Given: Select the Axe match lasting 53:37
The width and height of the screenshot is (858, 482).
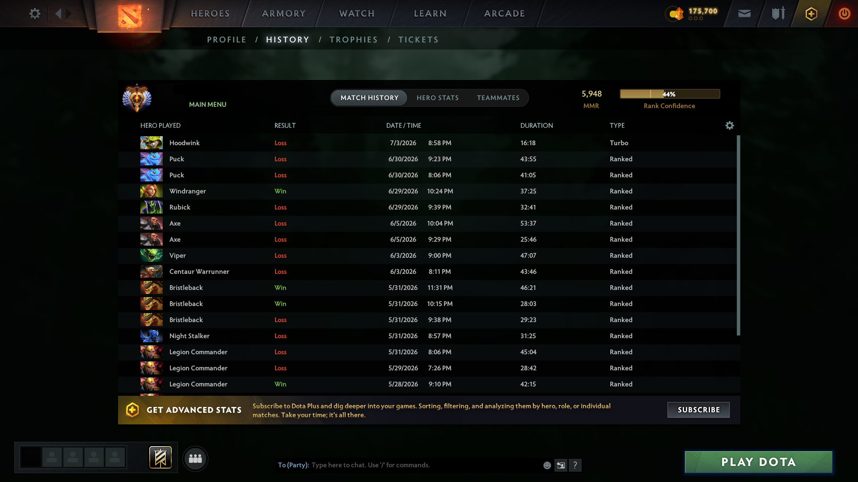Looking at the screenshot, I should [427, 223].
